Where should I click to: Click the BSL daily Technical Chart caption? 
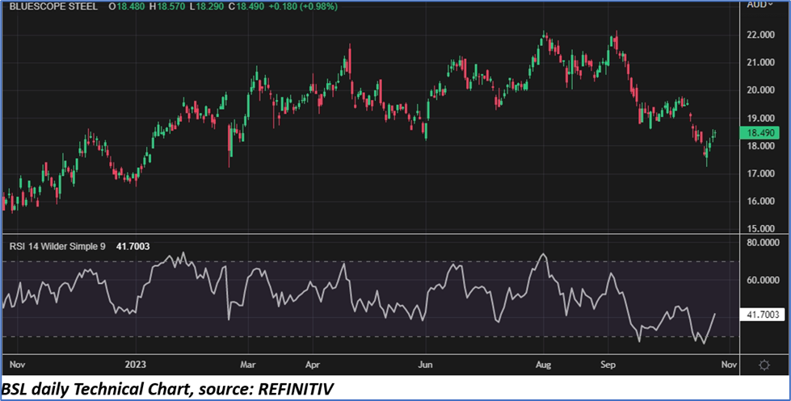[167, 389]
